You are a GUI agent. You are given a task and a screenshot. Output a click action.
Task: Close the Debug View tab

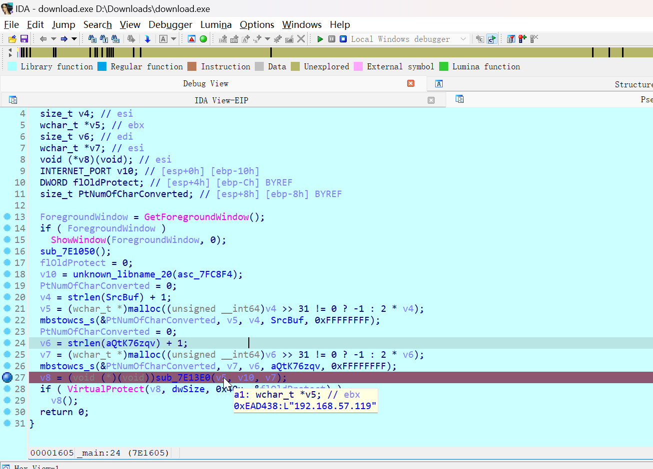[x=411, y=83]
